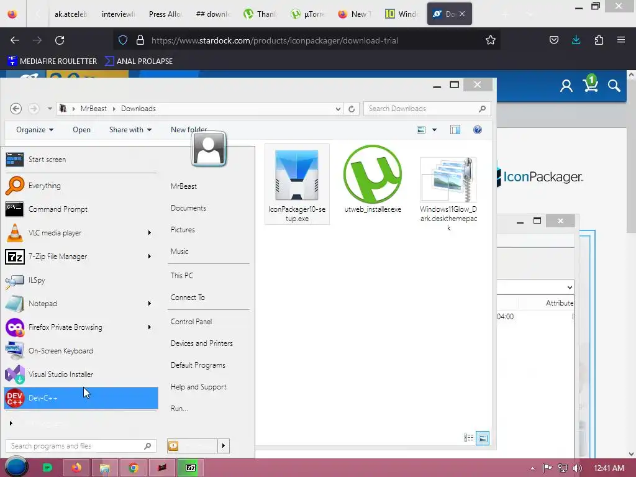Expand All Programs arrow
The height and width of the screenshot is (477, 636).
point(11,424)
